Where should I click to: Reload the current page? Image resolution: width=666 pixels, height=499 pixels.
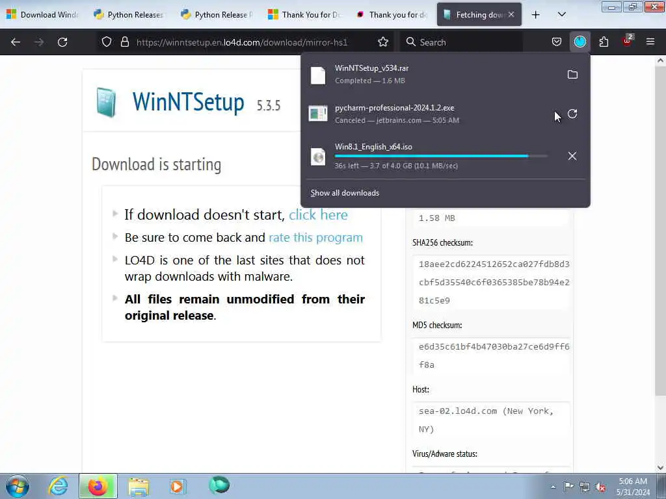point(62,42)
